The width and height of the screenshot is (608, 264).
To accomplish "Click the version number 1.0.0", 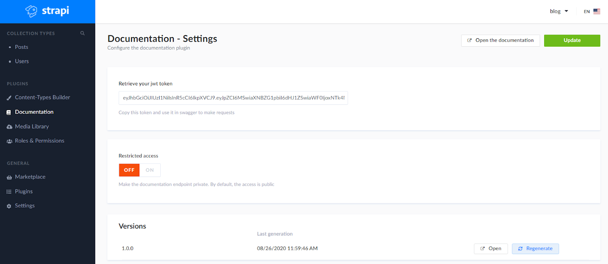I will tap(128, 248).
